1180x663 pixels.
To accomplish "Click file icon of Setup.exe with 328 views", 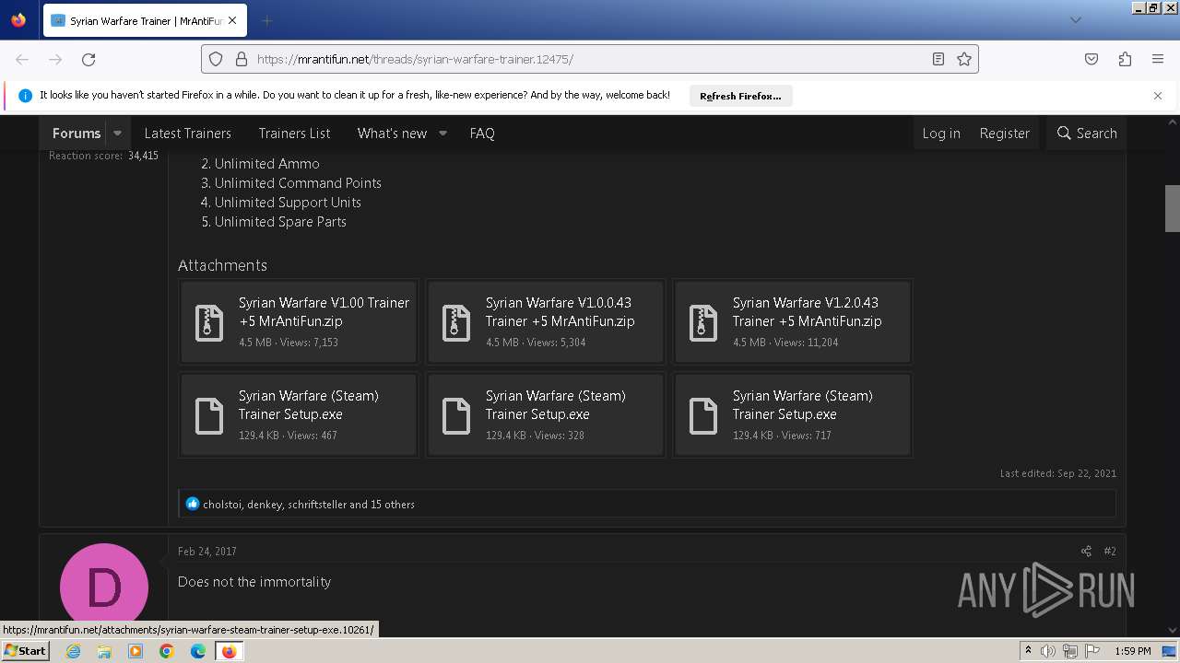I will 456,415.
